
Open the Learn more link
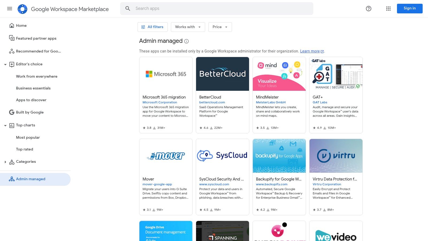click(310, 51)
